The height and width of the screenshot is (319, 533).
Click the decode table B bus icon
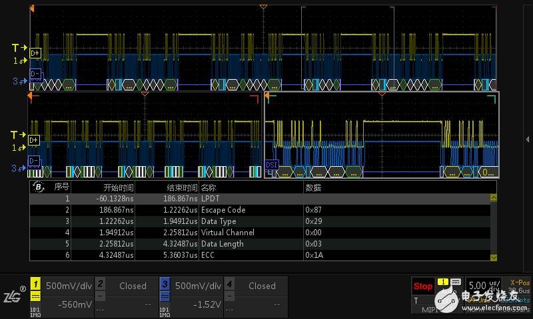pos(38,187)
